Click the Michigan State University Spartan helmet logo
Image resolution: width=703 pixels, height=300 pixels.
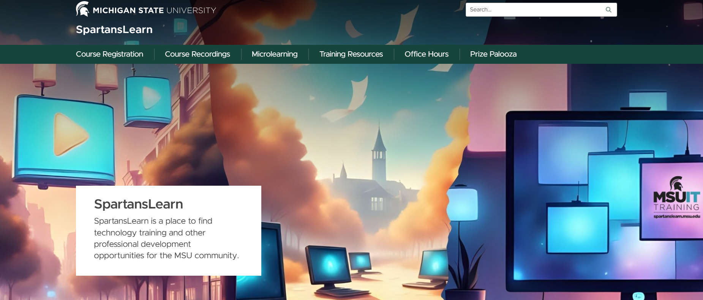[82, 9]
